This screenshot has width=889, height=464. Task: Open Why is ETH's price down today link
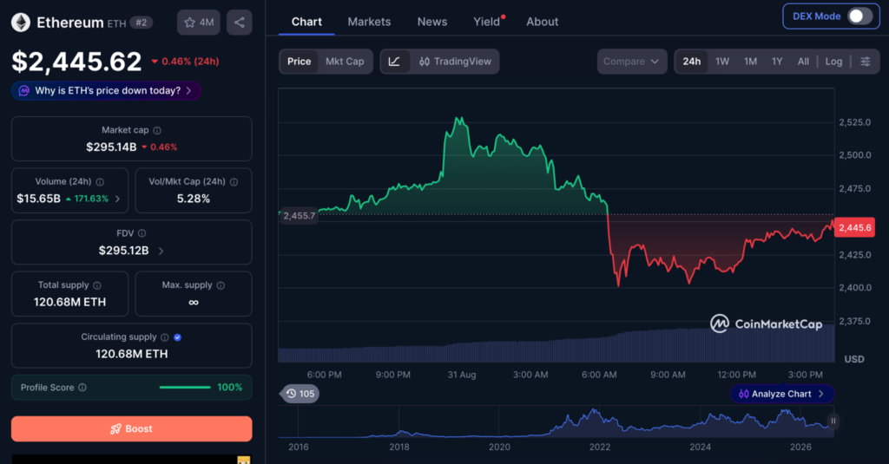(107, 91)
